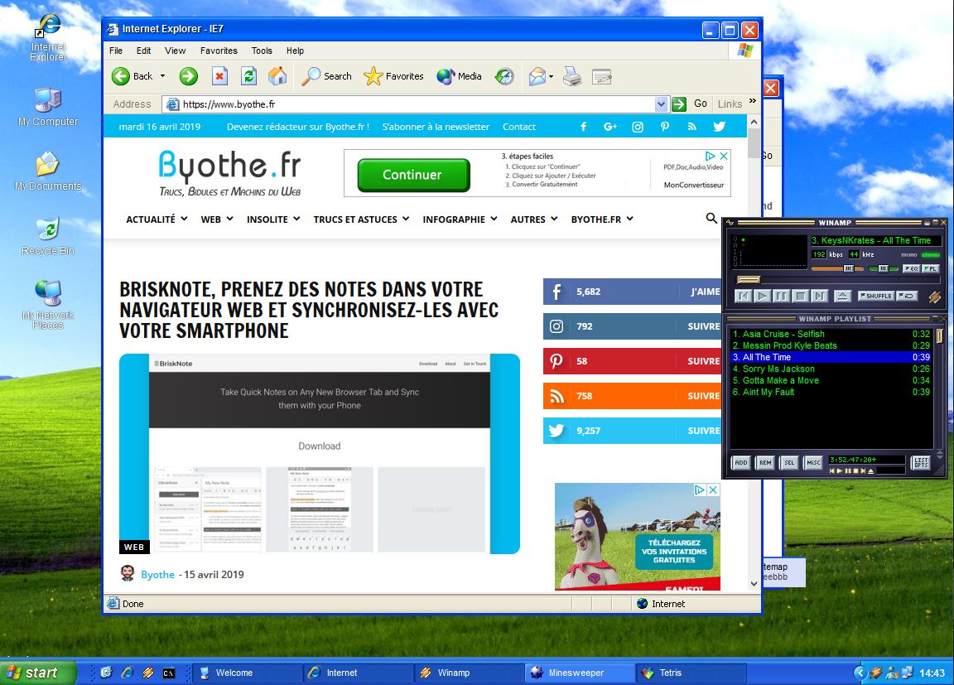Open the Edit menu
The width and height of the screenshot is (954, 685).
click(x=143, y=51)
